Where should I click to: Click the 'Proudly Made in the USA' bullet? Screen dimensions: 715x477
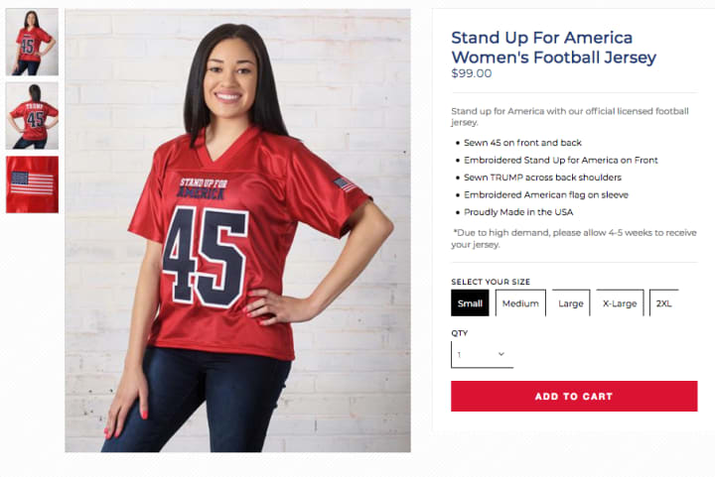pos(518,212)
